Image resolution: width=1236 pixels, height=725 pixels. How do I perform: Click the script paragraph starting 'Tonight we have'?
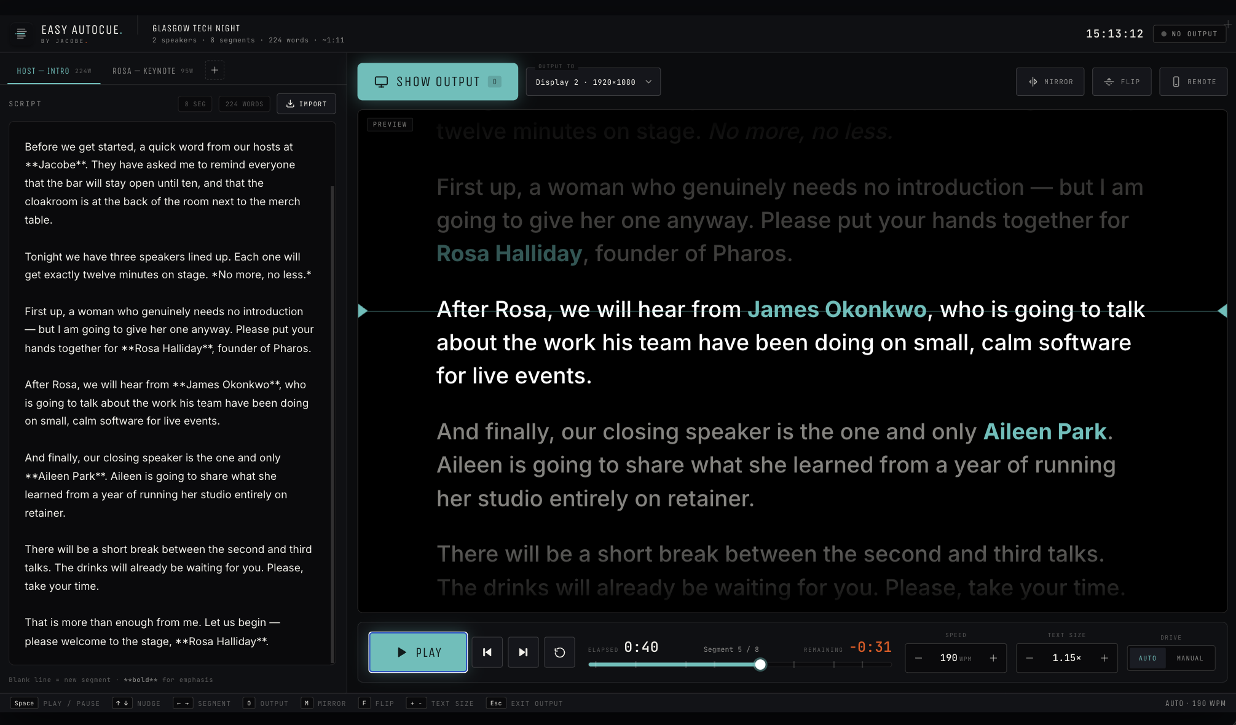tap(168, 265)
